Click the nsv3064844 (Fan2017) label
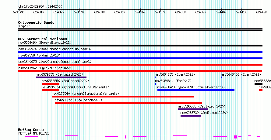Viewport: 271px width, 140px height. pos(173,81)
